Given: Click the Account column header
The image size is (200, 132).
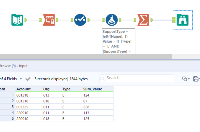Looking at the screenshot, I should (24, 89).
